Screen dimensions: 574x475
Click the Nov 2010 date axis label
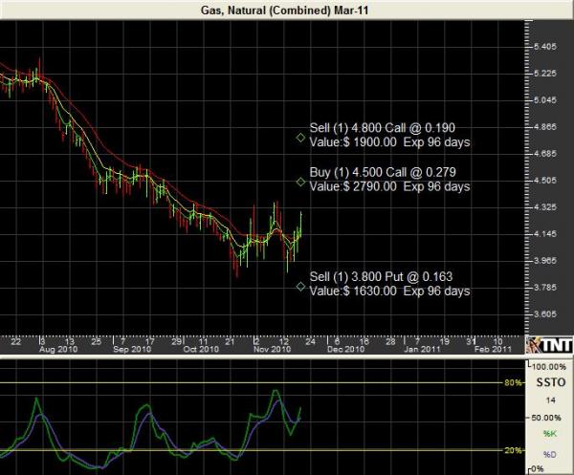pos(273,349)
